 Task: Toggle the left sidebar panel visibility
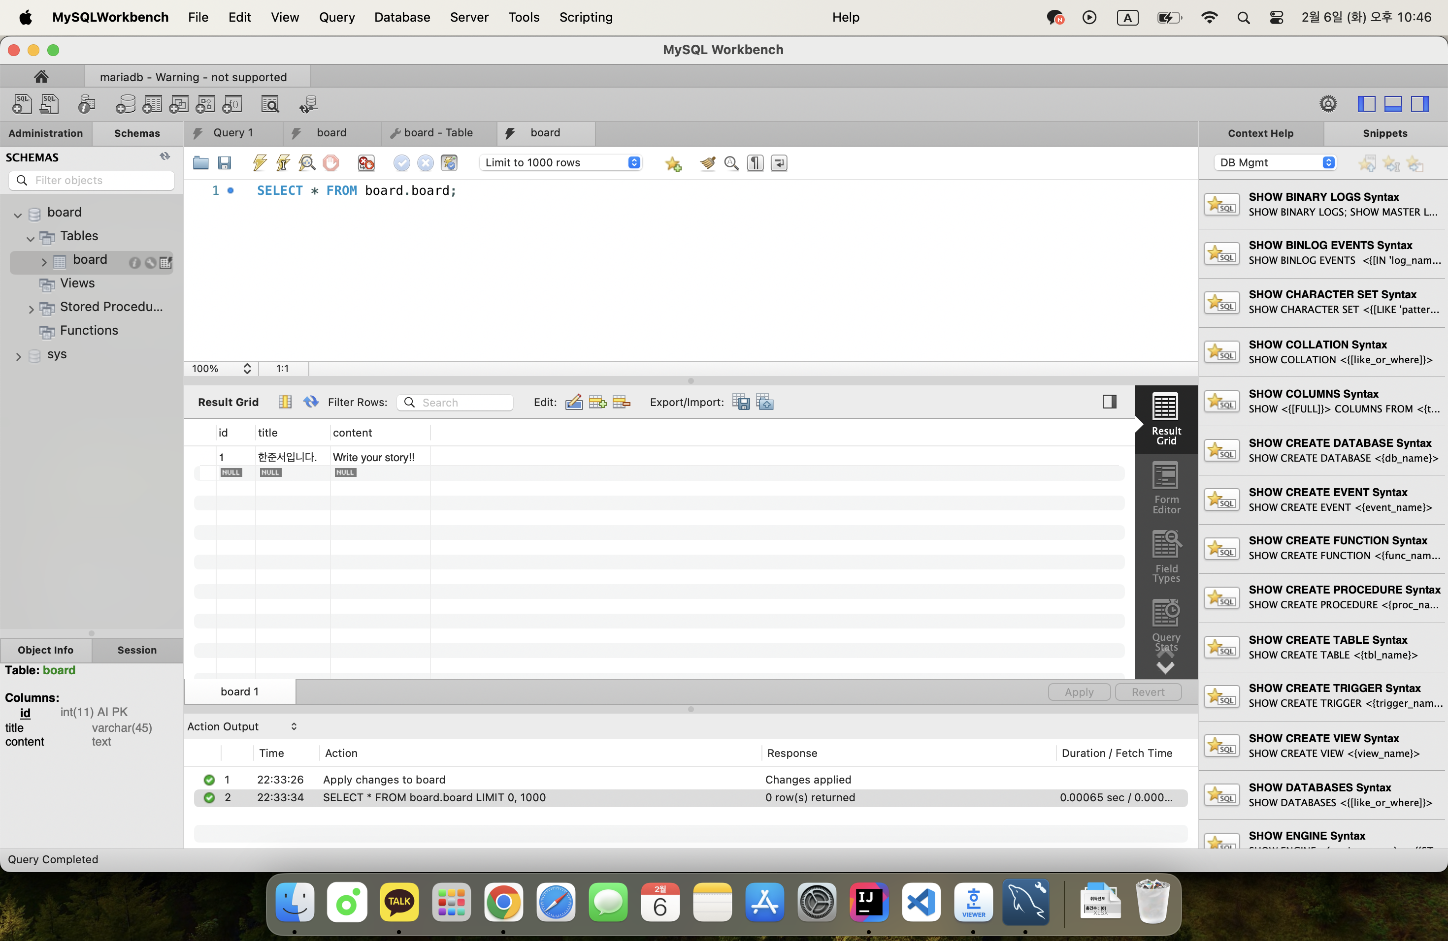click(1366, 104)
